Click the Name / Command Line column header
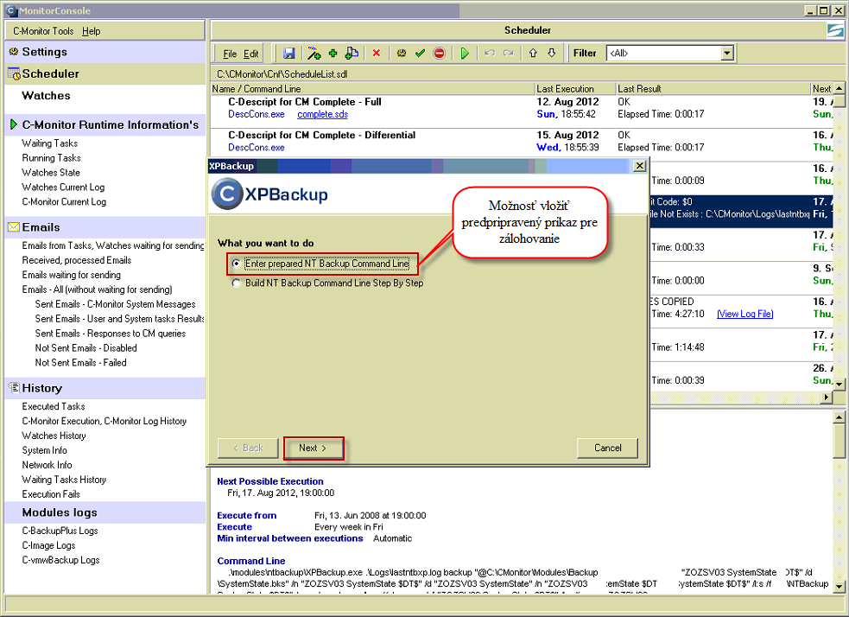 [x=373, y=89]
